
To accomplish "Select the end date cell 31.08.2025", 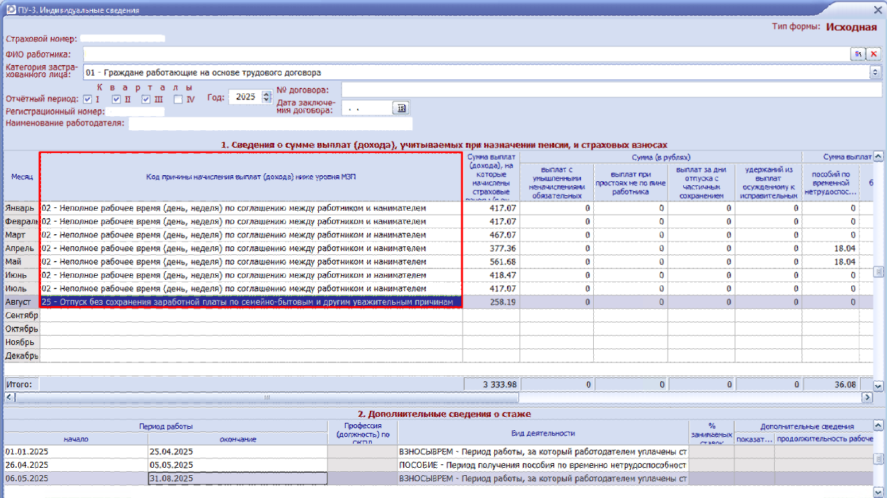I will click(237, 478).
